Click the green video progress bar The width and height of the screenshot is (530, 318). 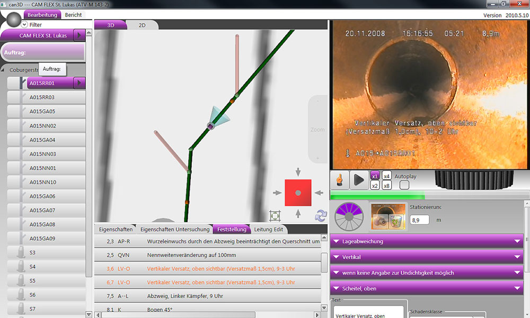coord(371,196)
